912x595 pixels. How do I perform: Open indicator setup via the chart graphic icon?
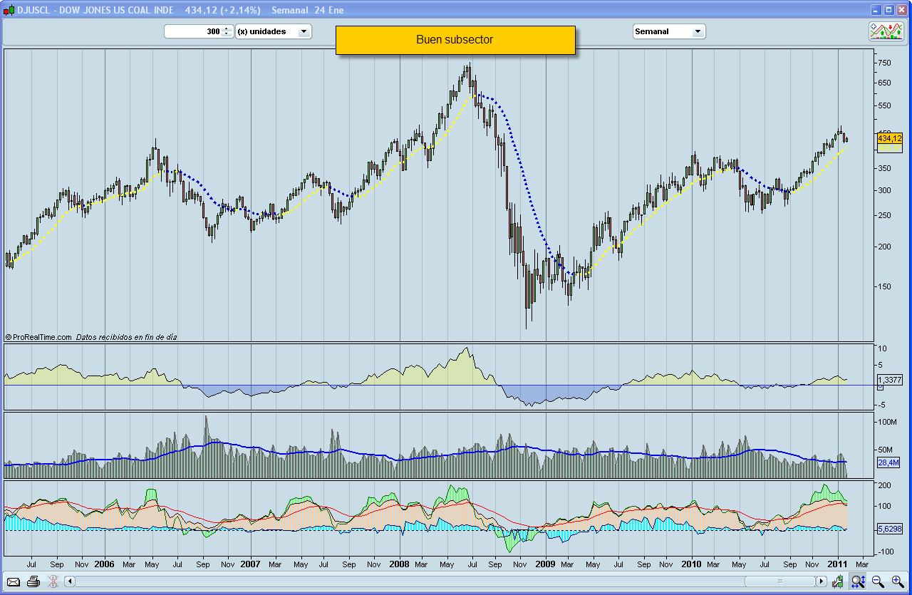886,31
